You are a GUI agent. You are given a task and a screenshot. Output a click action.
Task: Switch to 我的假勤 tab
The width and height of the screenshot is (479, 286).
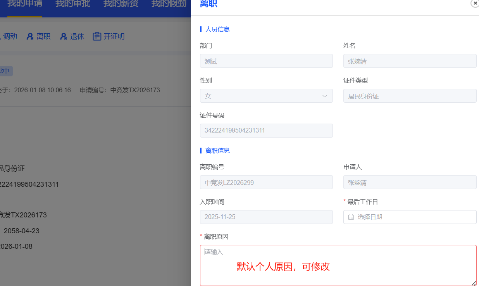169,4
